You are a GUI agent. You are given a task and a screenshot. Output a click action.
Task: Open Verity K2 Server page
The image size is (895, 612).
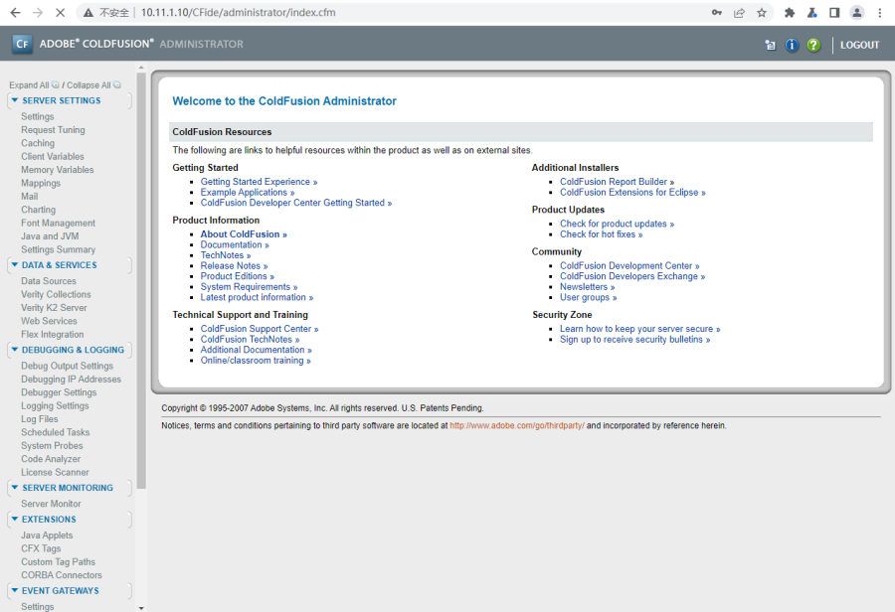coord(54,307)
